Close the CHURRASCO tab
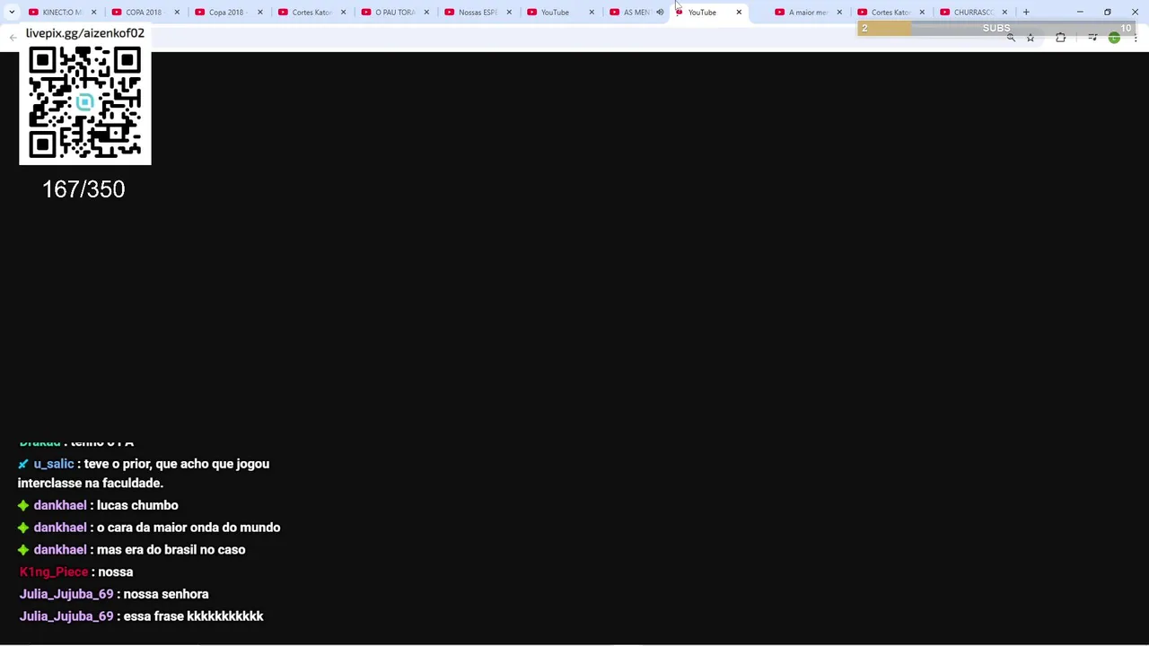Image resolution: width=1149 pixels, height=646 pixels. (1004, 13)
